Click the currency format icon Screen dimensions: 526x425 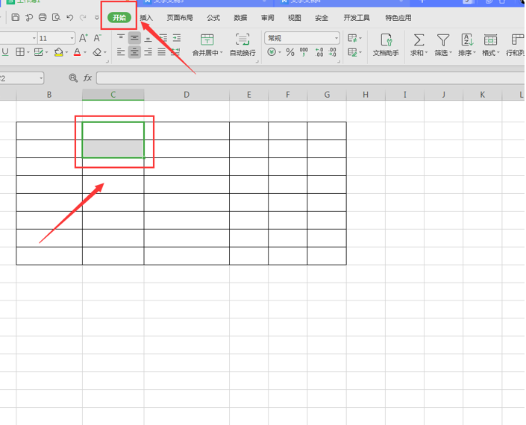[272, 52]
